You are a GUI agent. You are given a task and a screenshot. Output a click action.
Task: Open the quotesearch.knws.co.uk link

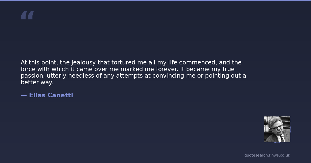(267, 155)
